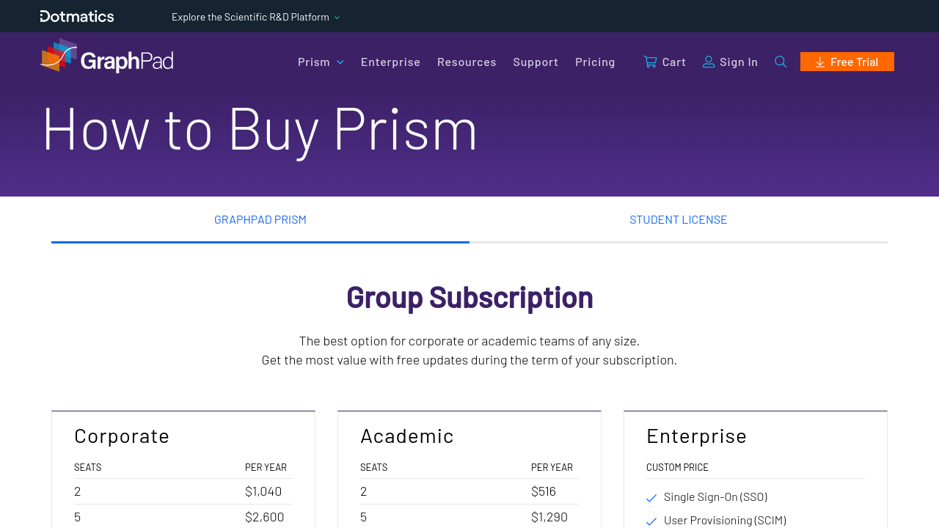The image size is (939, 528).
Task: Select the GraphPad Prism tab
Action: [260, 219]
